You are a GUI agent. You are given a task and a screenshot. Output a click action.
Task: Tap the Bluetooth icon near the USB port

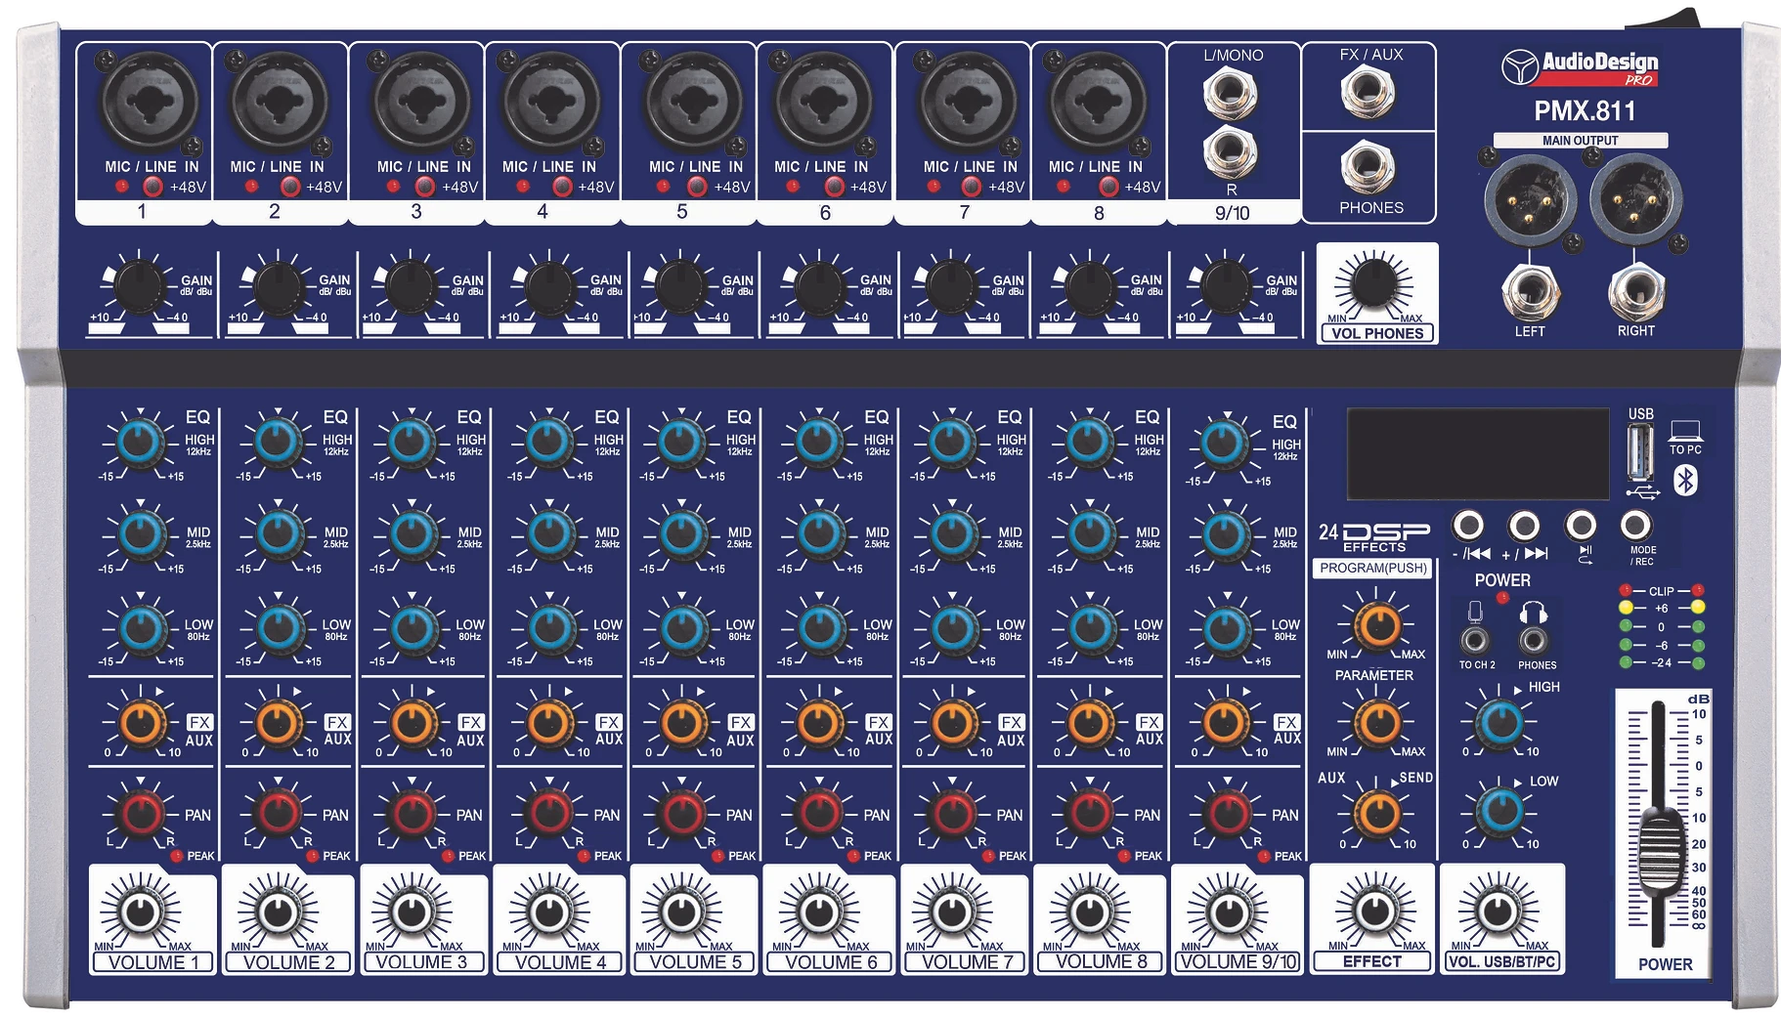(x=1685, y=481)
